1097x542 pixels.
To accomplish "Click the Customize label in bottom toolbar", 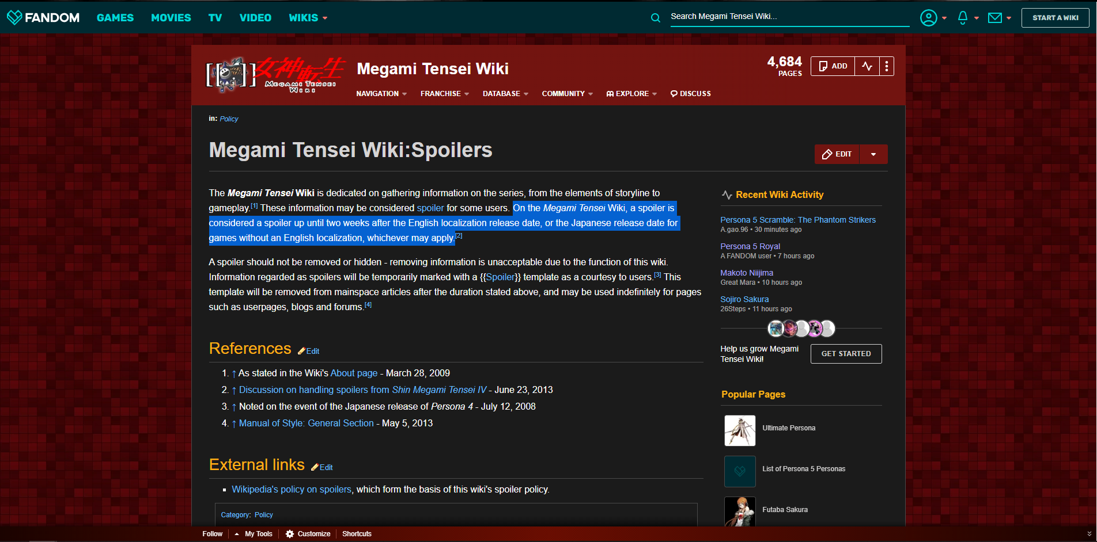I will click(314, 534).
